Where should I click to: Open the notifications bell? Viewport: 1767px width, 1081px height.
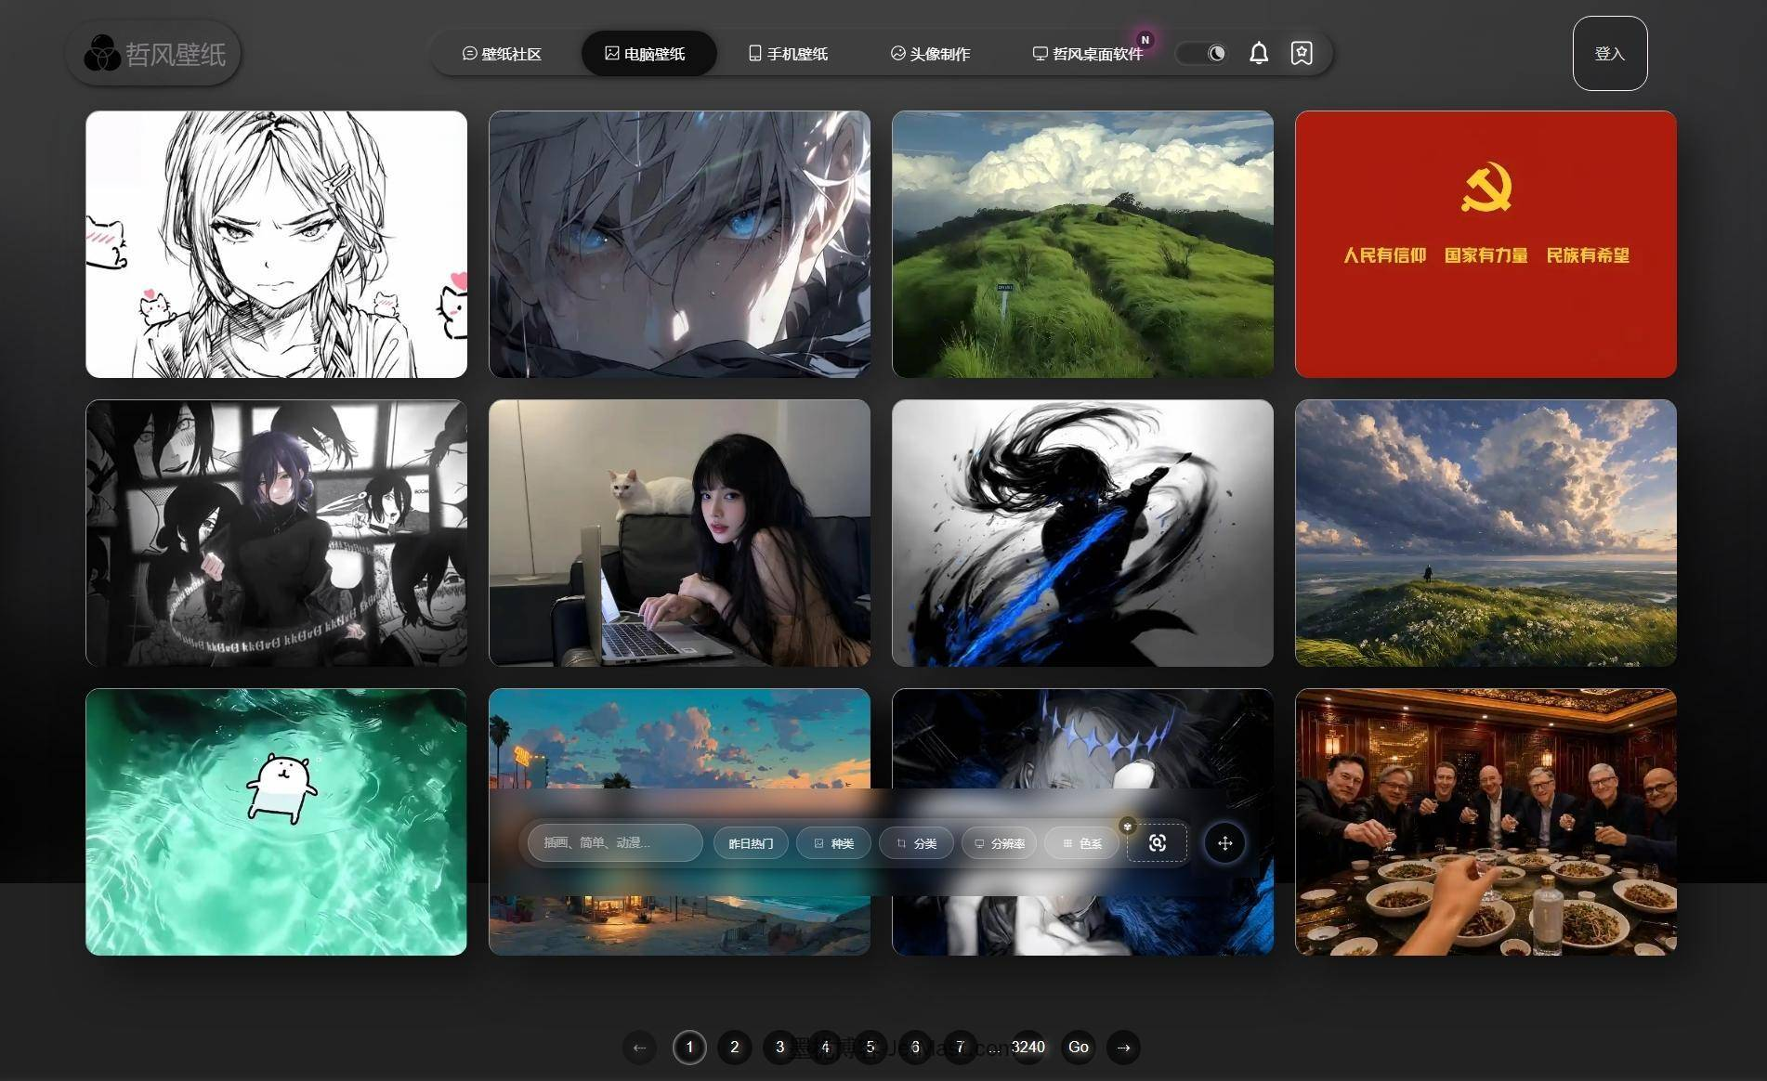click(1259, 53)
